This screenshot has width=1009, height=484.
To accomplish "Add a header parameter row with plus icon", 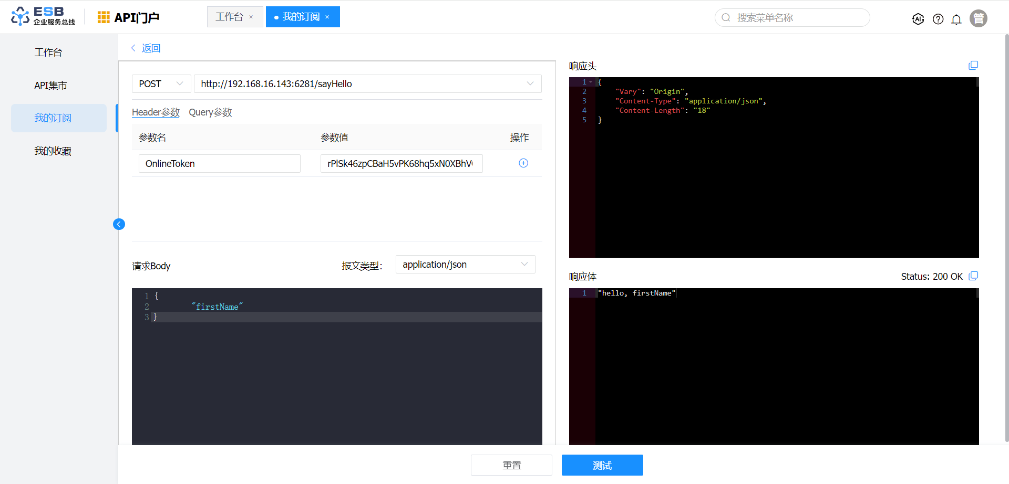I will pos(523,163).
